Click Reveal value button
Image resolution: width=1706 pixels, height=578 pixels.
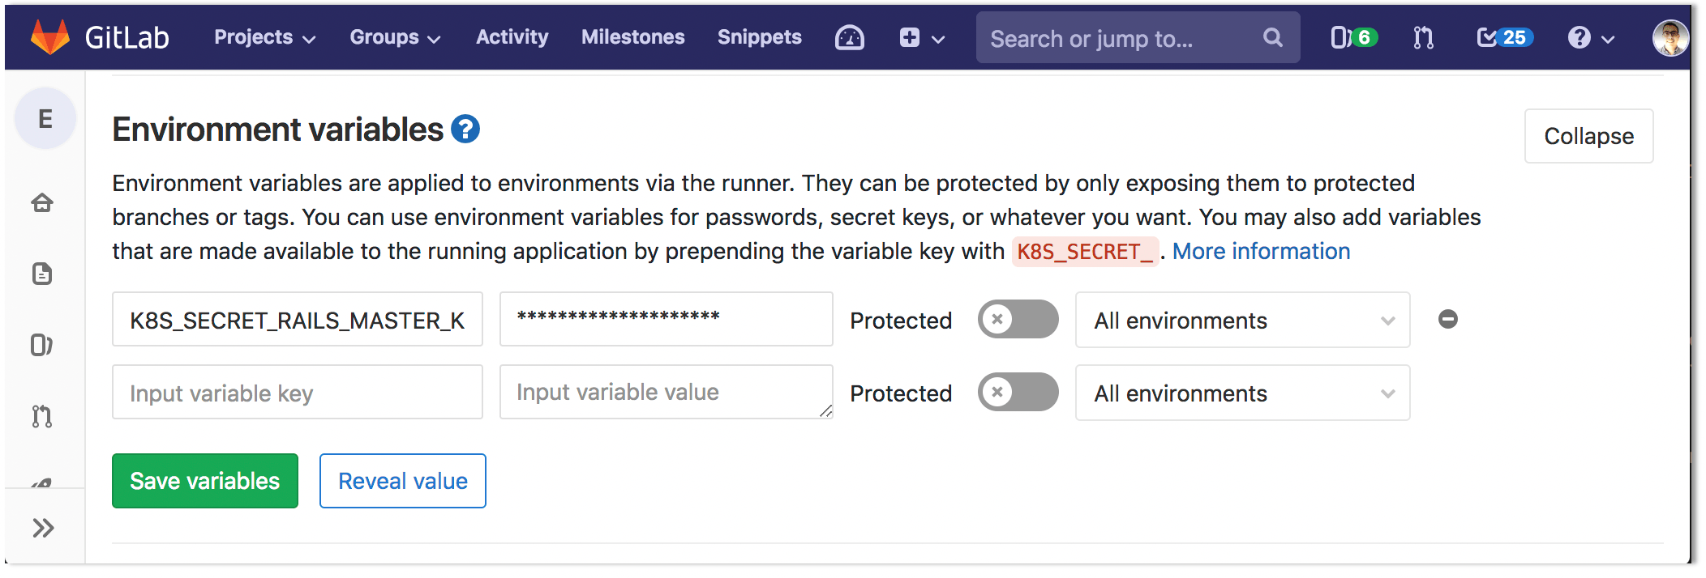pyautogui.click(x=403, y=481)
